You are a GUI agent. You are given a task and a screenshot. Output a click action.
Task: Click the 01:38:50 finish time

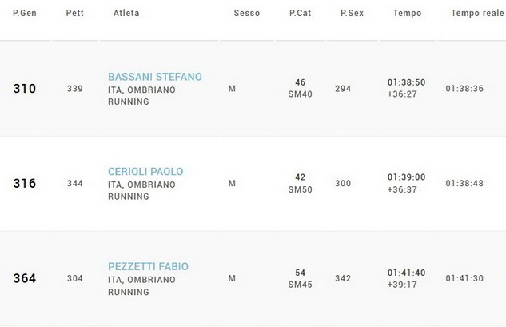pos(406,82)
